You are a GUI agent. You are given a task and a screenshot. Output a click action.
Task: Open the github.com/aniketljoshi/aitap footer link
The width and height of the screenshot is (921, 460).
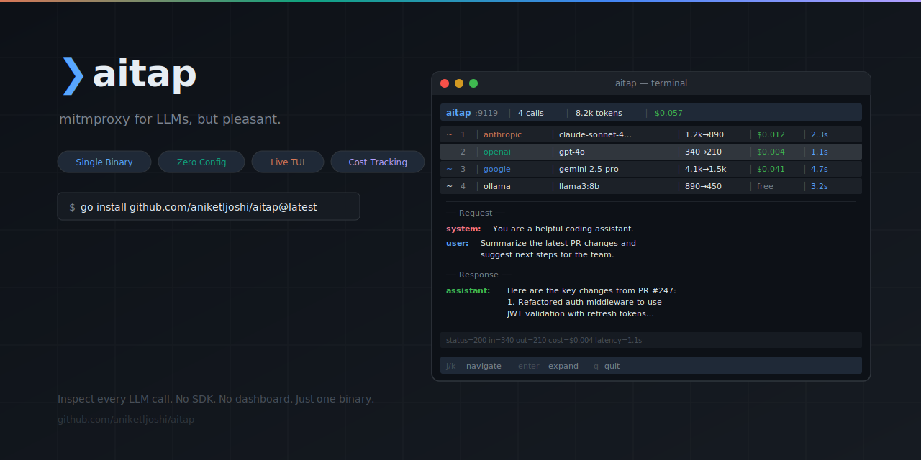point(126,419)
